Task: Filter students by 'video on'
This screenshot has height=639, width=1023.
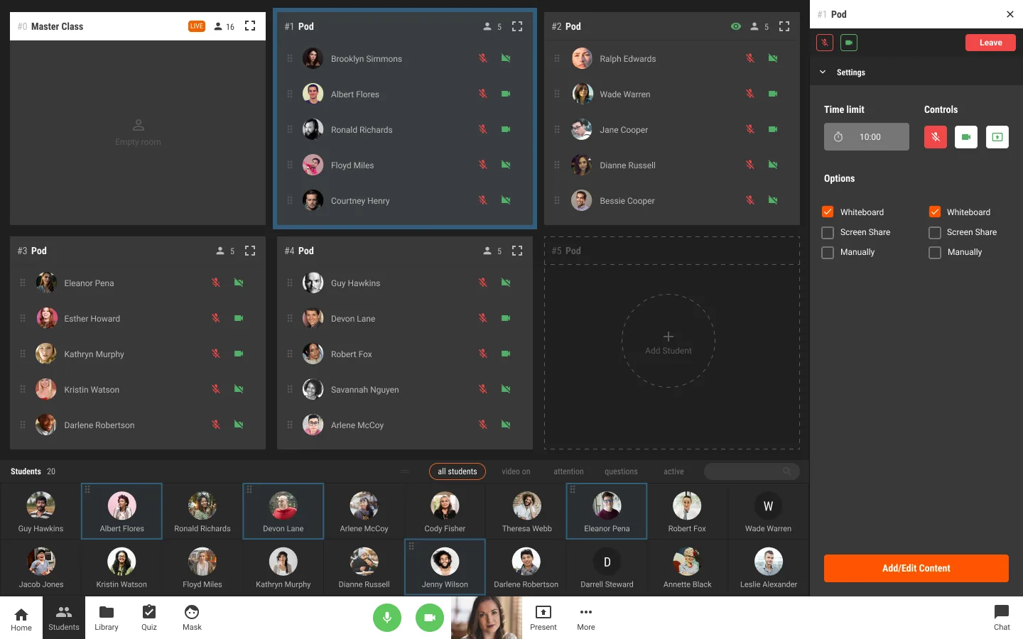Action: click(516, 471)
